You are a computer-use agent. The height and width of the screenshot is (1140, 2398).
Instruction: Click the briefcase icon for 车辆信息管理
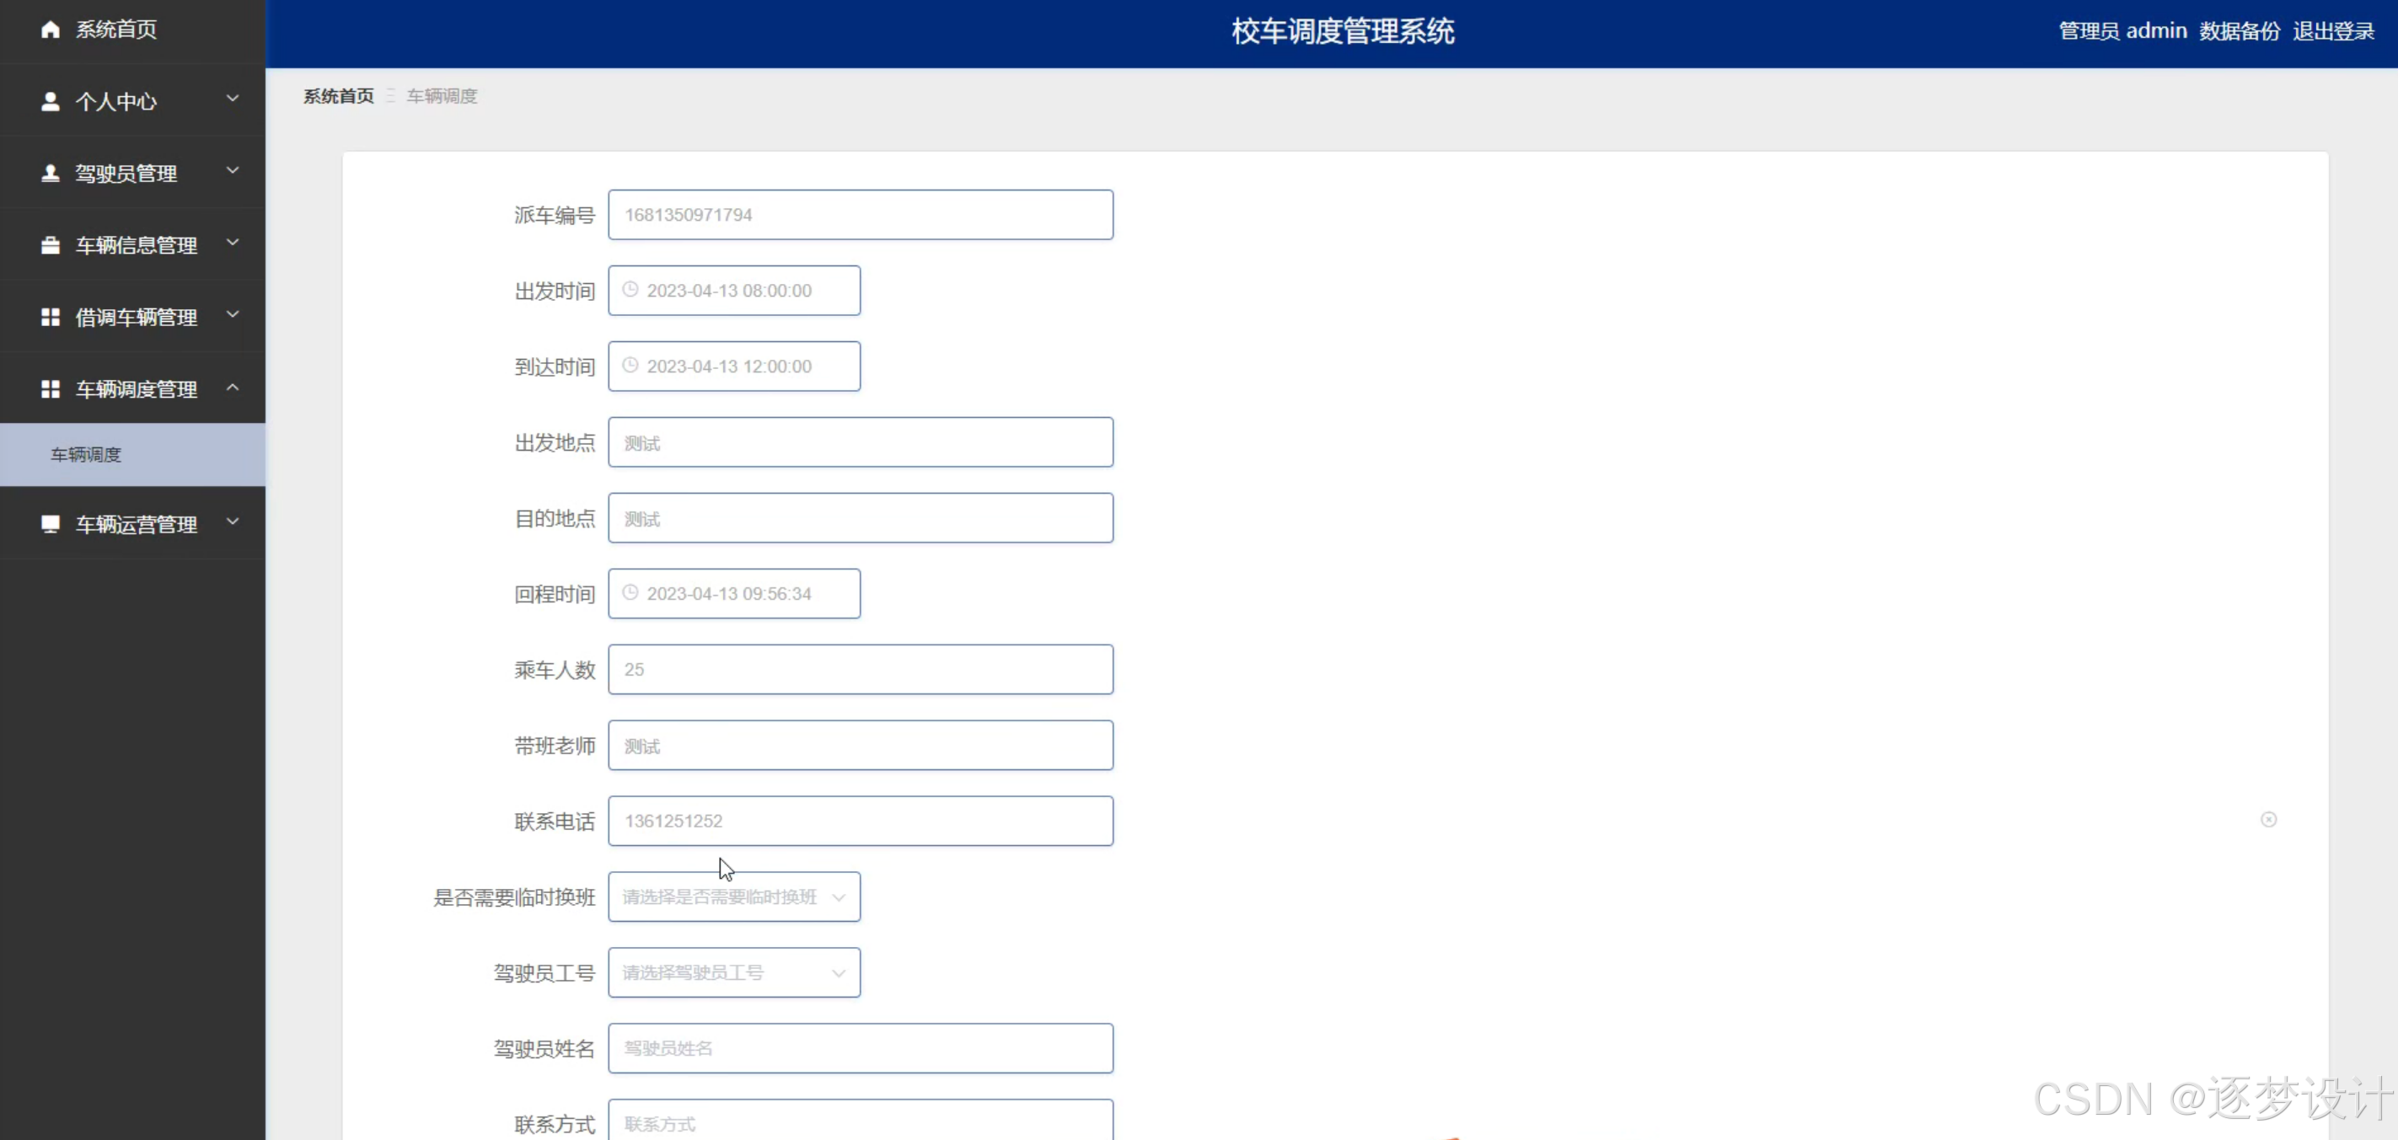point(51,246)
